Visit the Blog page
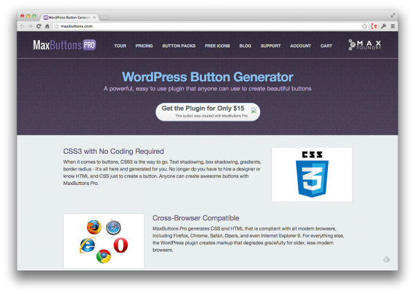This screenshot has width=415, height=294. tap(245, 46)
